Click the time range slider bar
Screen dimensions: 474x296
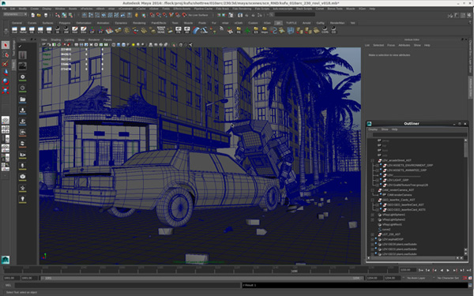[x=202, y=278]
